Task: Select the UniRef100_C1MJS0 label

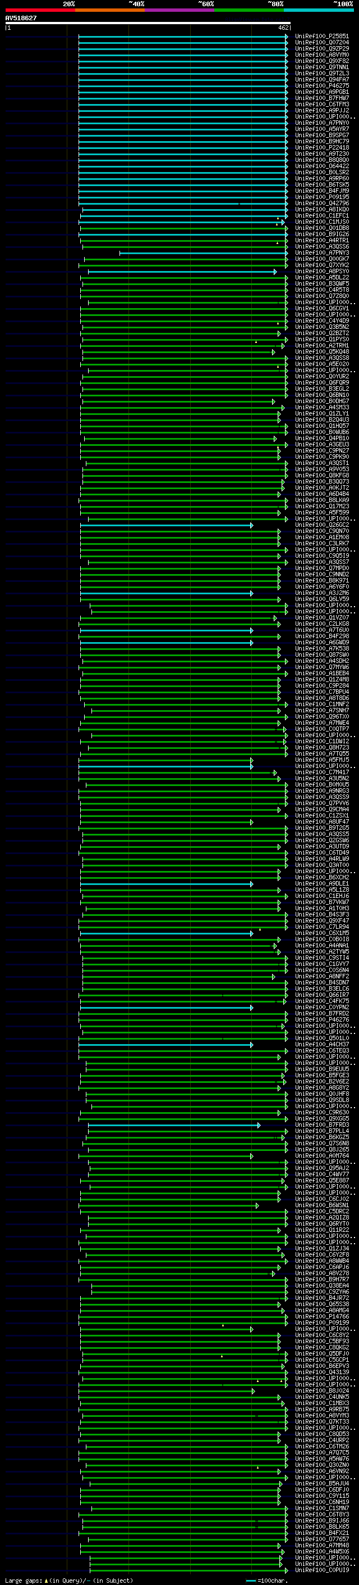Action: click(321, 222)
